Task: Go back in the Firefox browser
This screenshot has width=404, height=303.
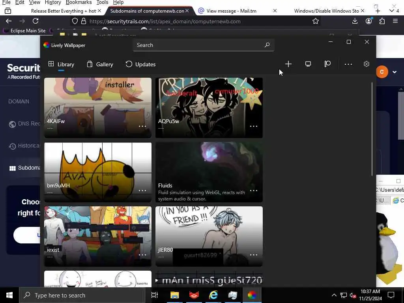Action: point(9,21)
